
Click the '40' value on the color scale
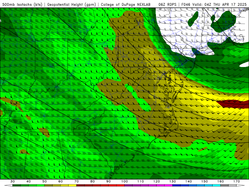pyautogui.click(x=28, y=181)
